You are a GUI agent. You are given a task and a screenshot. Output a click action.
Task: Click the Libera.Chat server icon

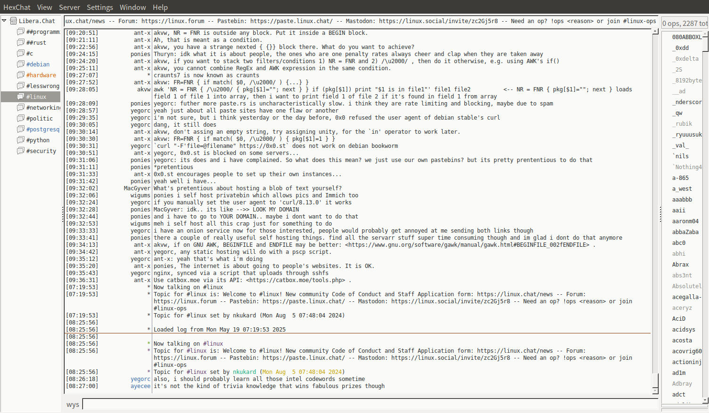(14, 21)
